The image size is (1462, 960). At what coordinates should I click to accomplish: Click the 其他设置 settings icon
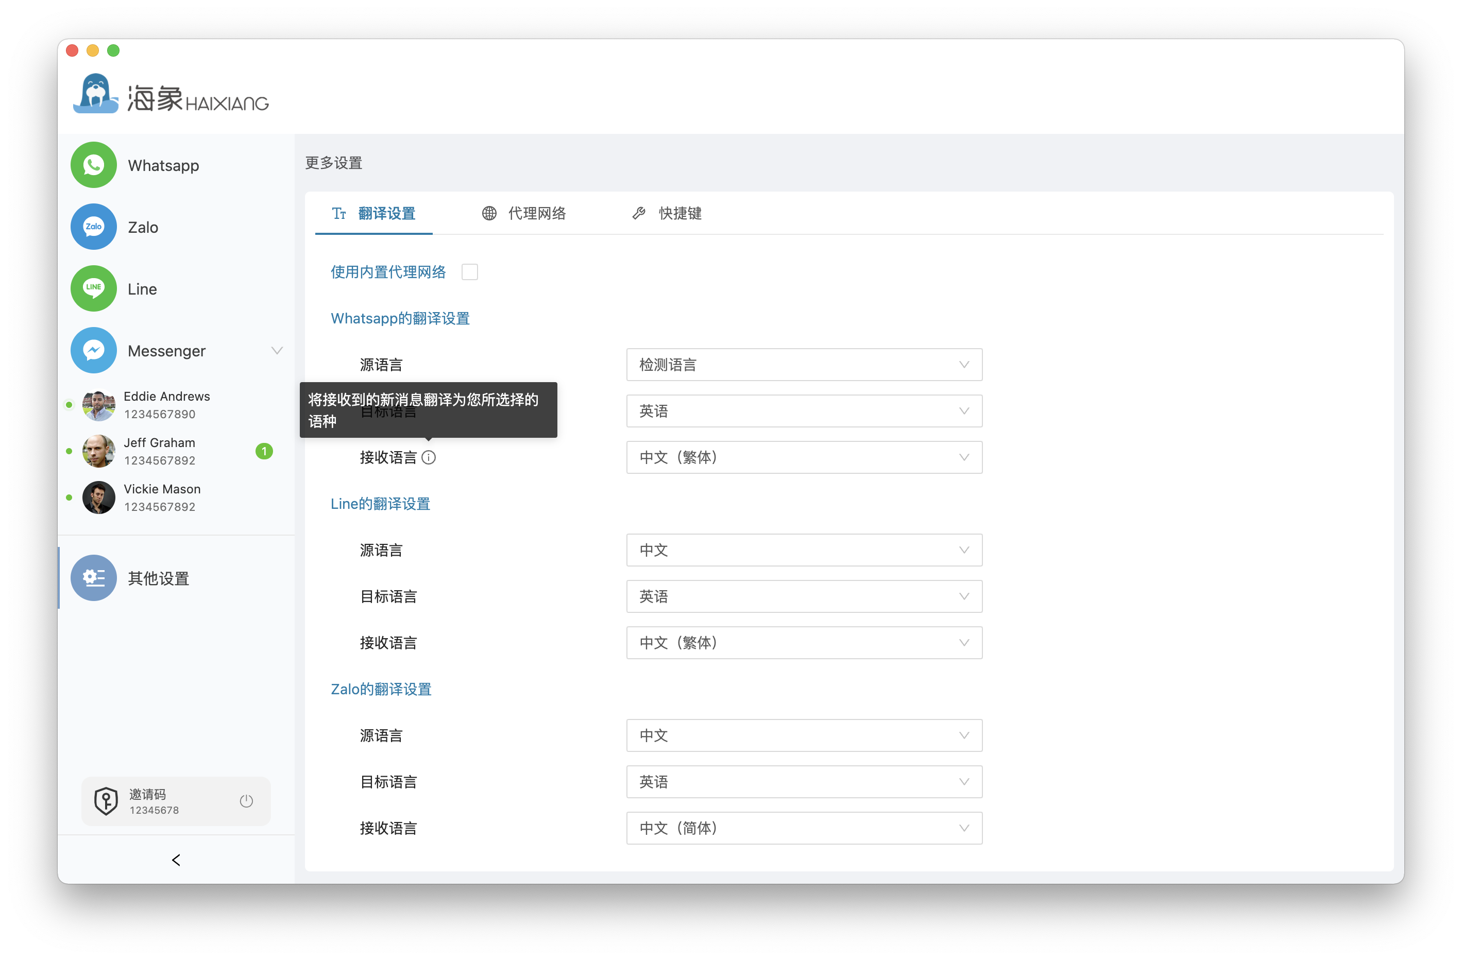(93, 578)
